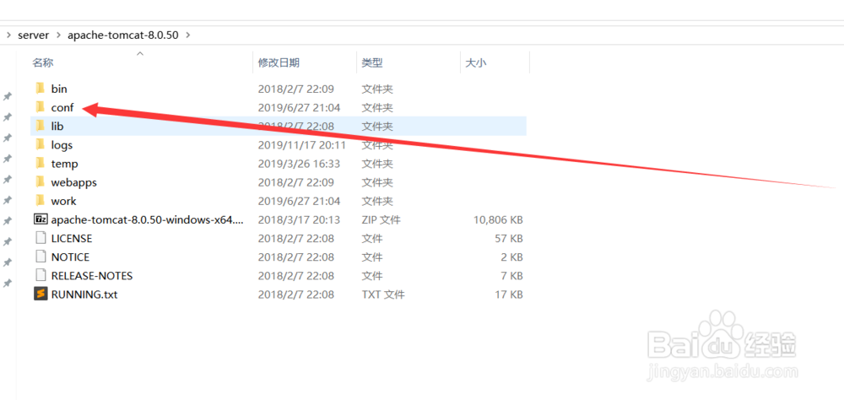
Task: Click the 2 KB size of NOTICE
Action: 512,257
